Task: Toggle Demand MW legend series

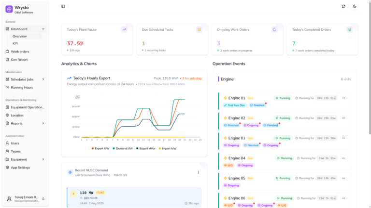Action: tap(123, 149)
